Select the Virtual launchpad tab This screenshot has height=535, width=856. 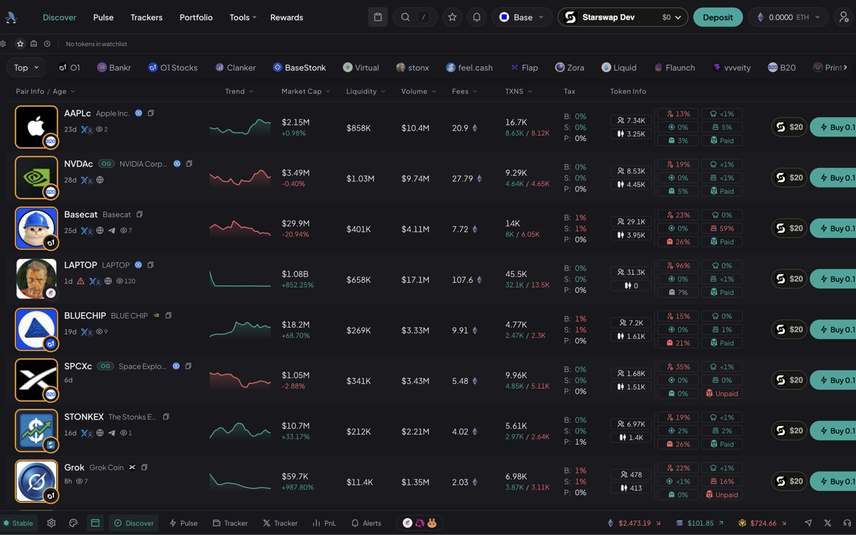point(361,68)
